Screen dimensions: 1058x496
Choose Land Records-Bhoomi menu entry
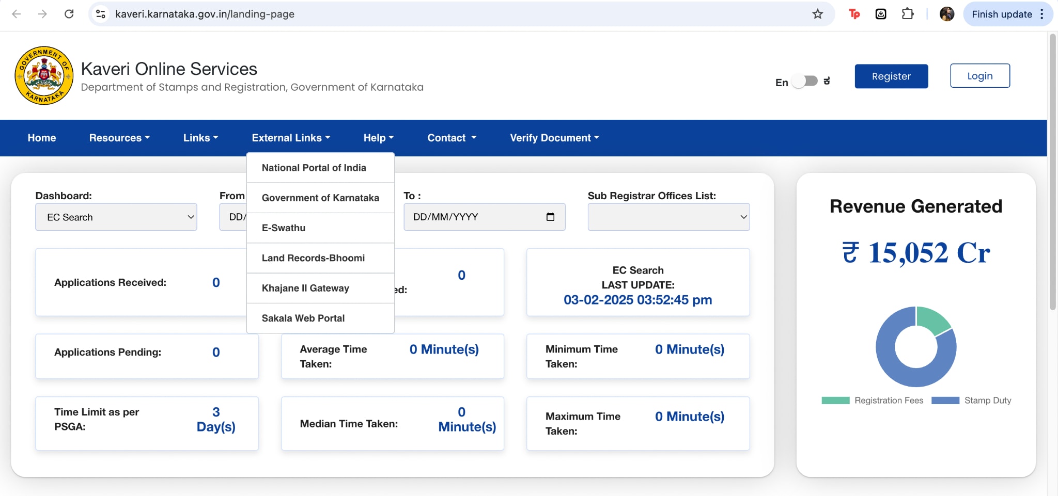(313, 258)
